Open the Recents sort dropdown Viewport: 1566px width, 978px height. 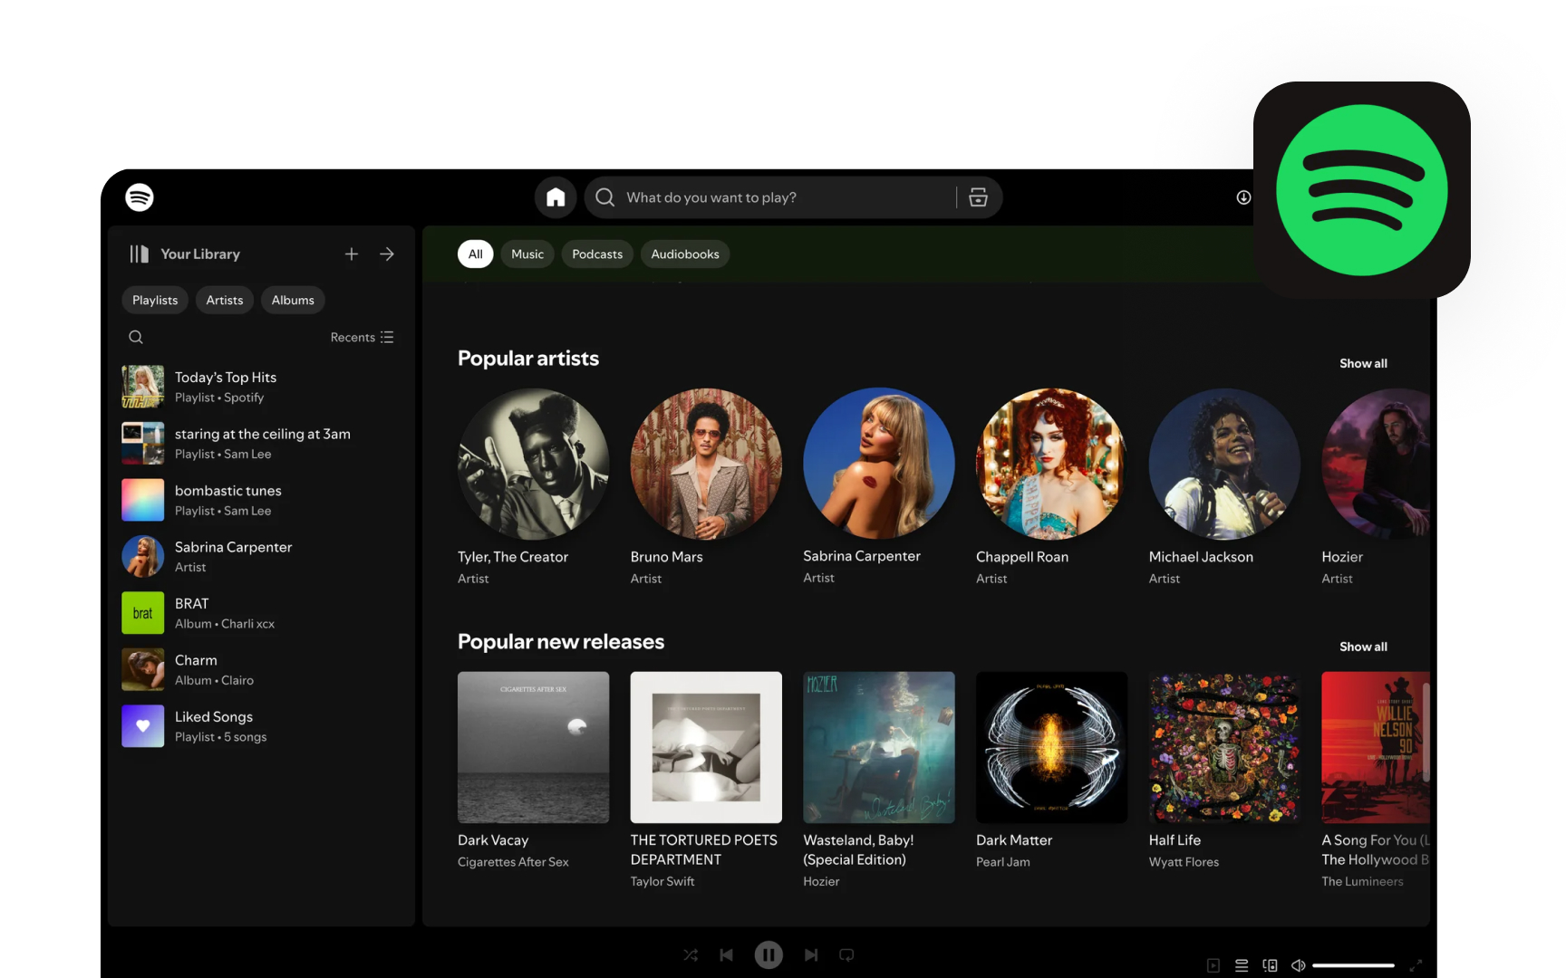[x=362, y=337]
